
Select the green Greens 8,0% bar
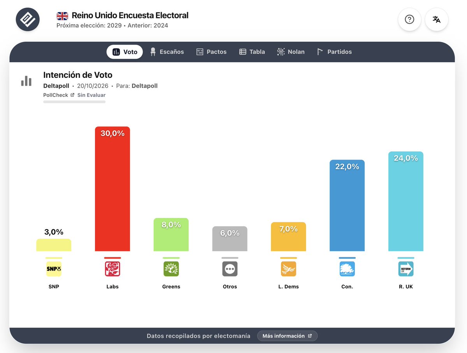(171, 234)
